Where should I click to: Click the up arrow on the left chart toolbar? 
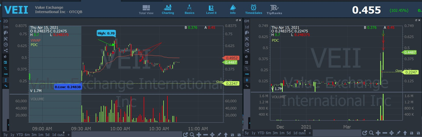[226, 135]
